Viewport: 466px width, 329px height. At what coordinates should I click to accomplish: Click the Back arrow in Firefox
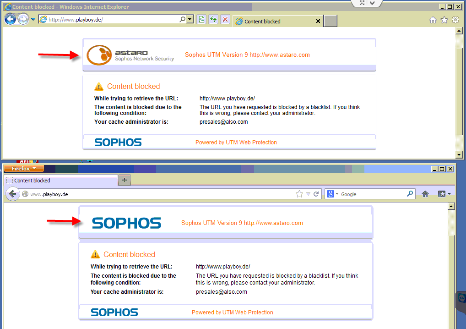click(x=12, y=194)
